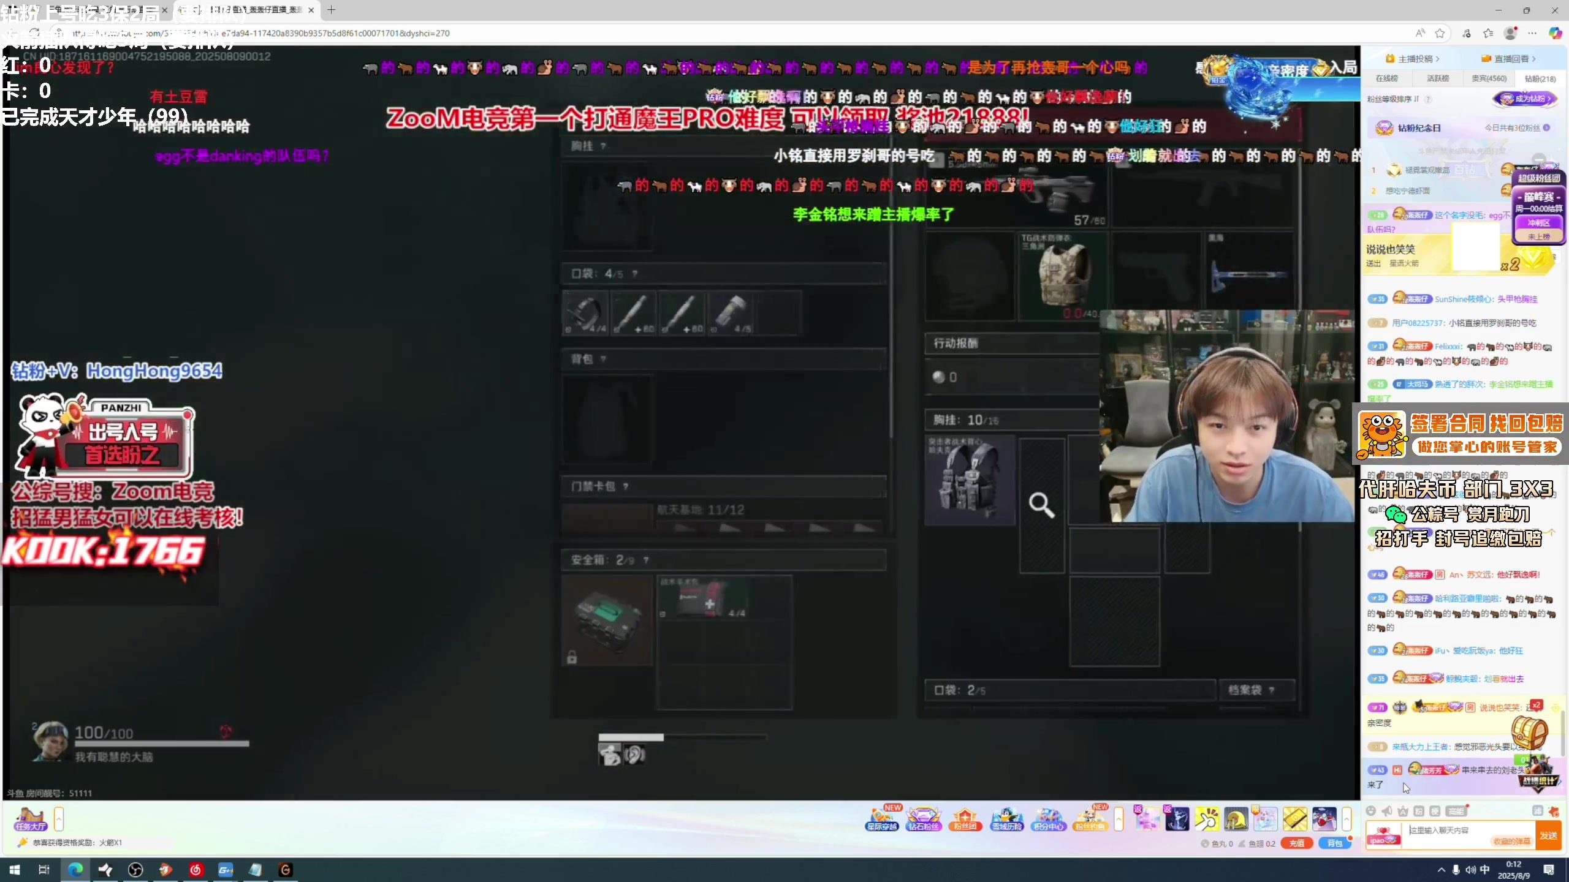Open the Edge profile avatar
Image resolution: width=1569 pixels, height=882 pixels.
coord(1511,33)
